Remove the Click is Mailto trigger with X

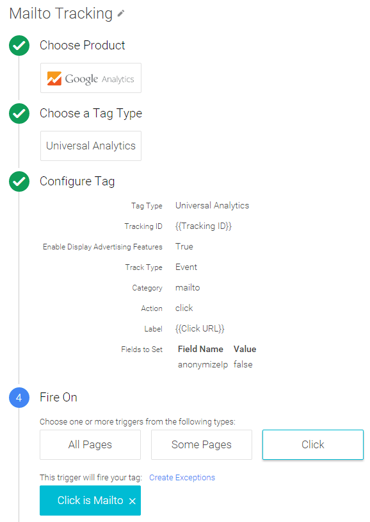133,501
